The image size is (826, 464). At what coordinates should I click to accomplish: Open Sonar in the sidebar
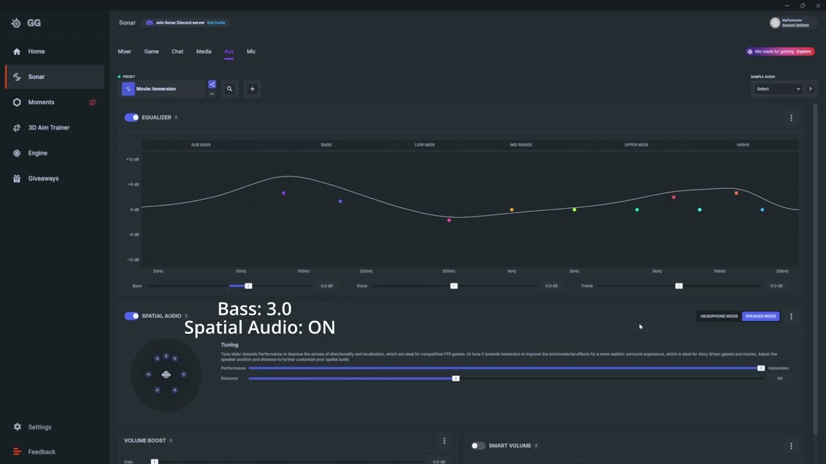pos(55,77)
